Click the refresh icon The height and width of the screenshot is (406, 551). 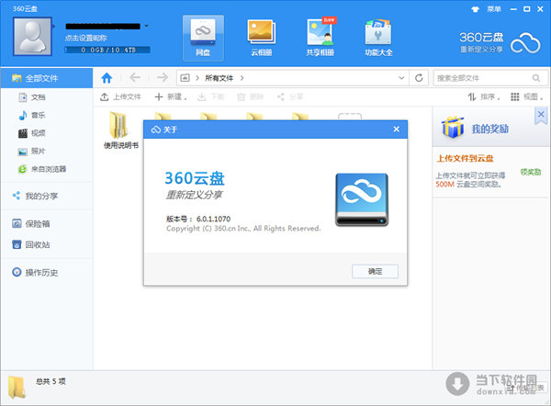coord(419,78)
